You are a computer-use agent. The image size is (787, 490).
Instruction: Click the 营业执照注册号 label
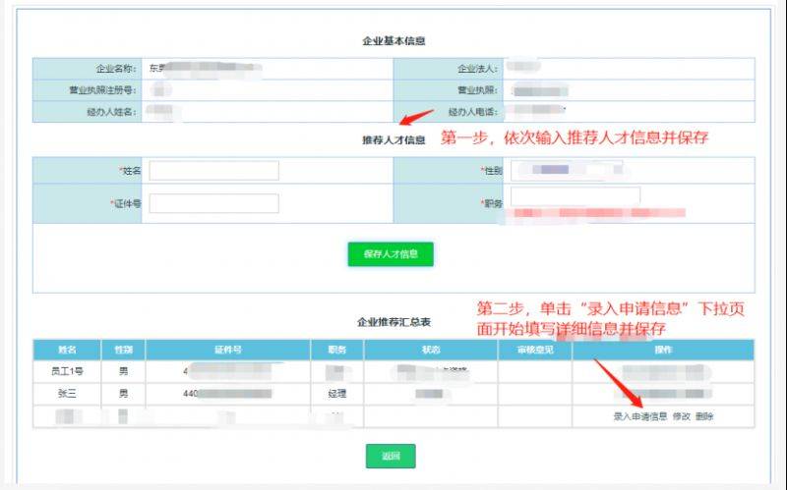(x=103, y=90)
